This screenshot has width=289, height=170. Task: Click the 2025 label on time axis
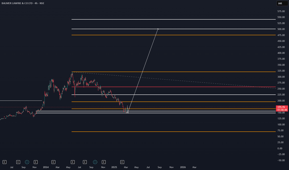[114, 167]
